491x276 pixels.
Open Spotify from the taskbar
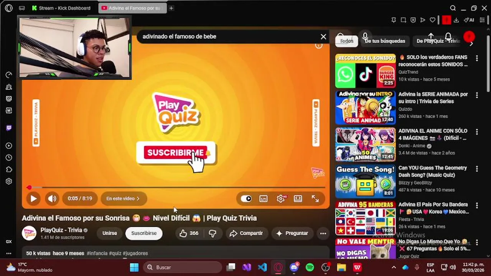[310, 267]
